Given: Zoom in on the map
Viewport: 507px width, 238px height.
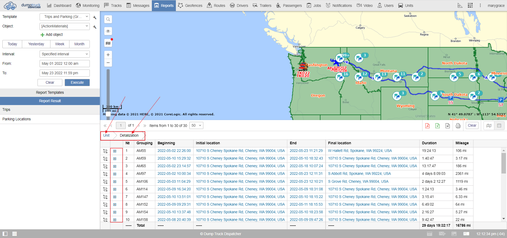Looking at the screenshot, I should [108, 55].
